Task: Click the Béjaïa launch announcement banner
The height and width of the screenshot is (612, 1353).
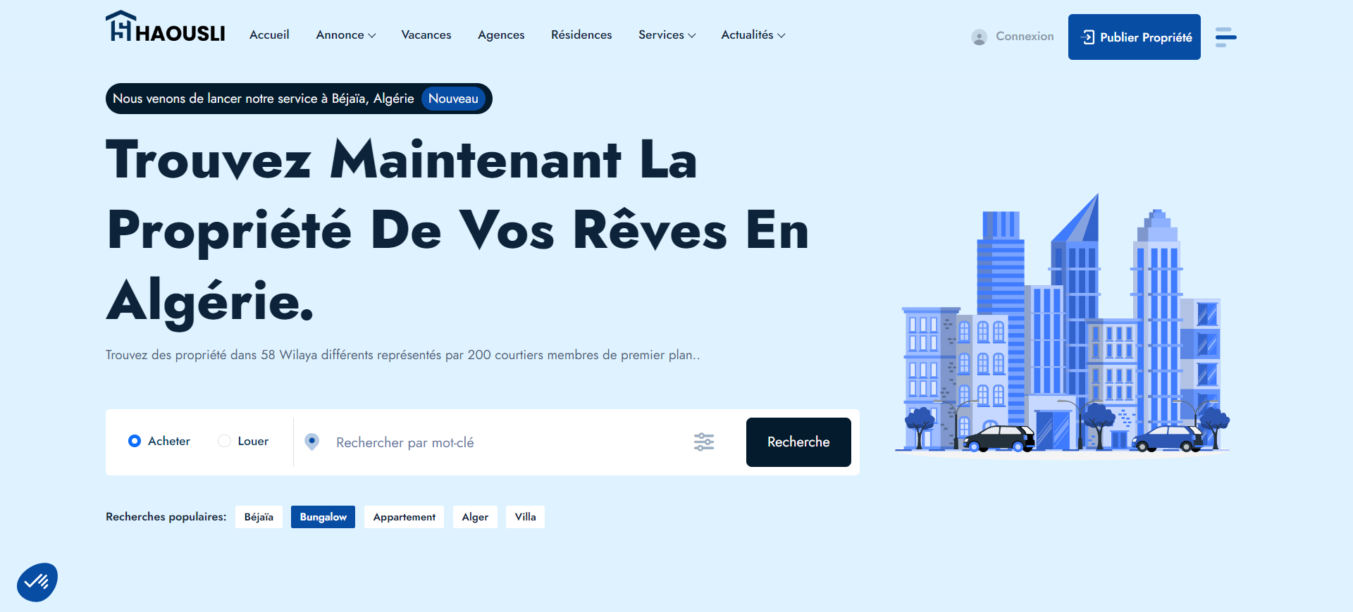Action: coord(264,99)
